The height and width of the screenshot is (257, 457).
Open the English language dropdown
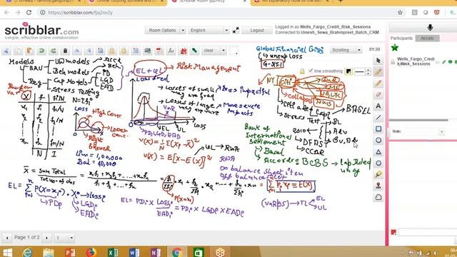(x=209, y=30)
